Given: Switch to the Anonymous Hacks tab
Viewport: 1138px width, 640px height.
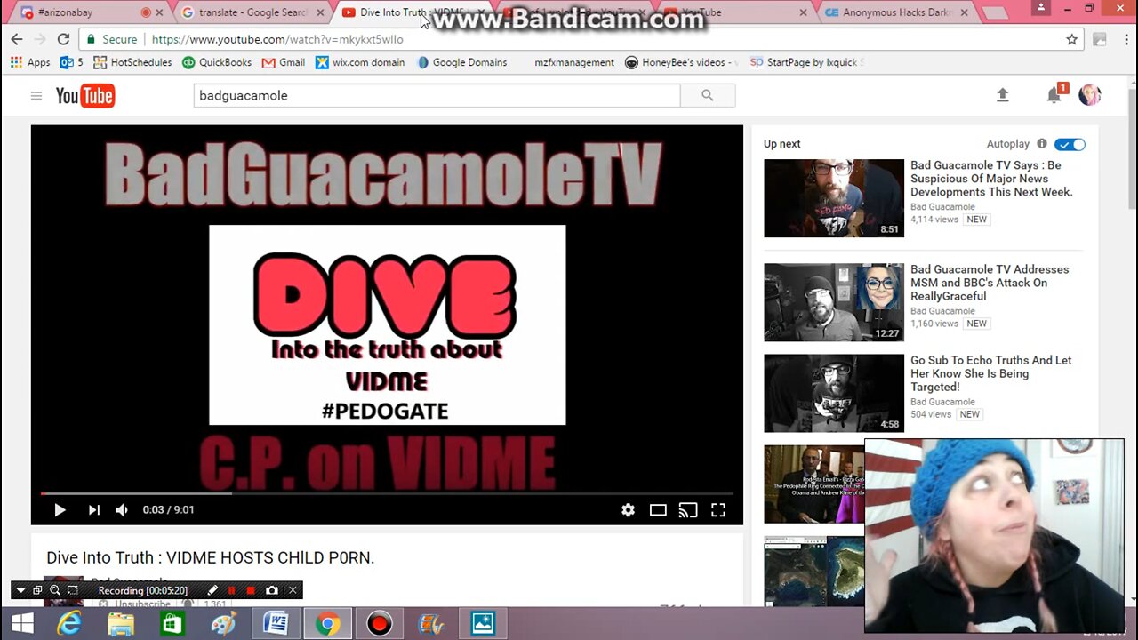Looking at the screenshot, I should click(896, 12).
